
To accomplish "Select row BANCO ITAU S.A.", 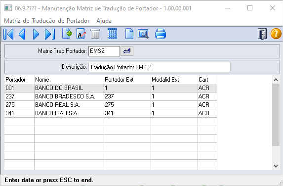I will [x=111, y=113].
